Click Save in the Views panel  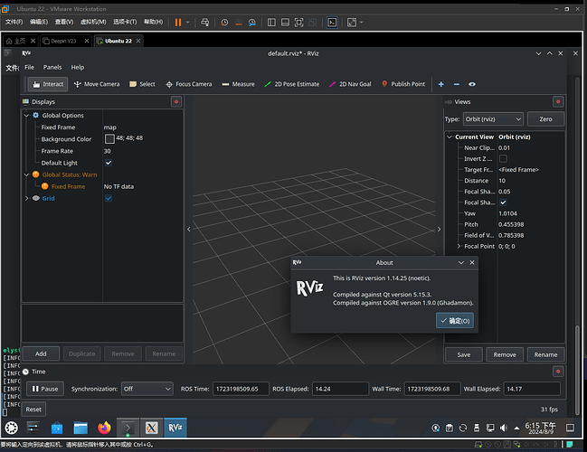[x=463, y=354]
